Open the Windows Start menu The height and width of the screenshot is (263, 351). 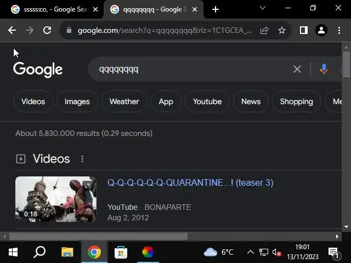(13, 252)
